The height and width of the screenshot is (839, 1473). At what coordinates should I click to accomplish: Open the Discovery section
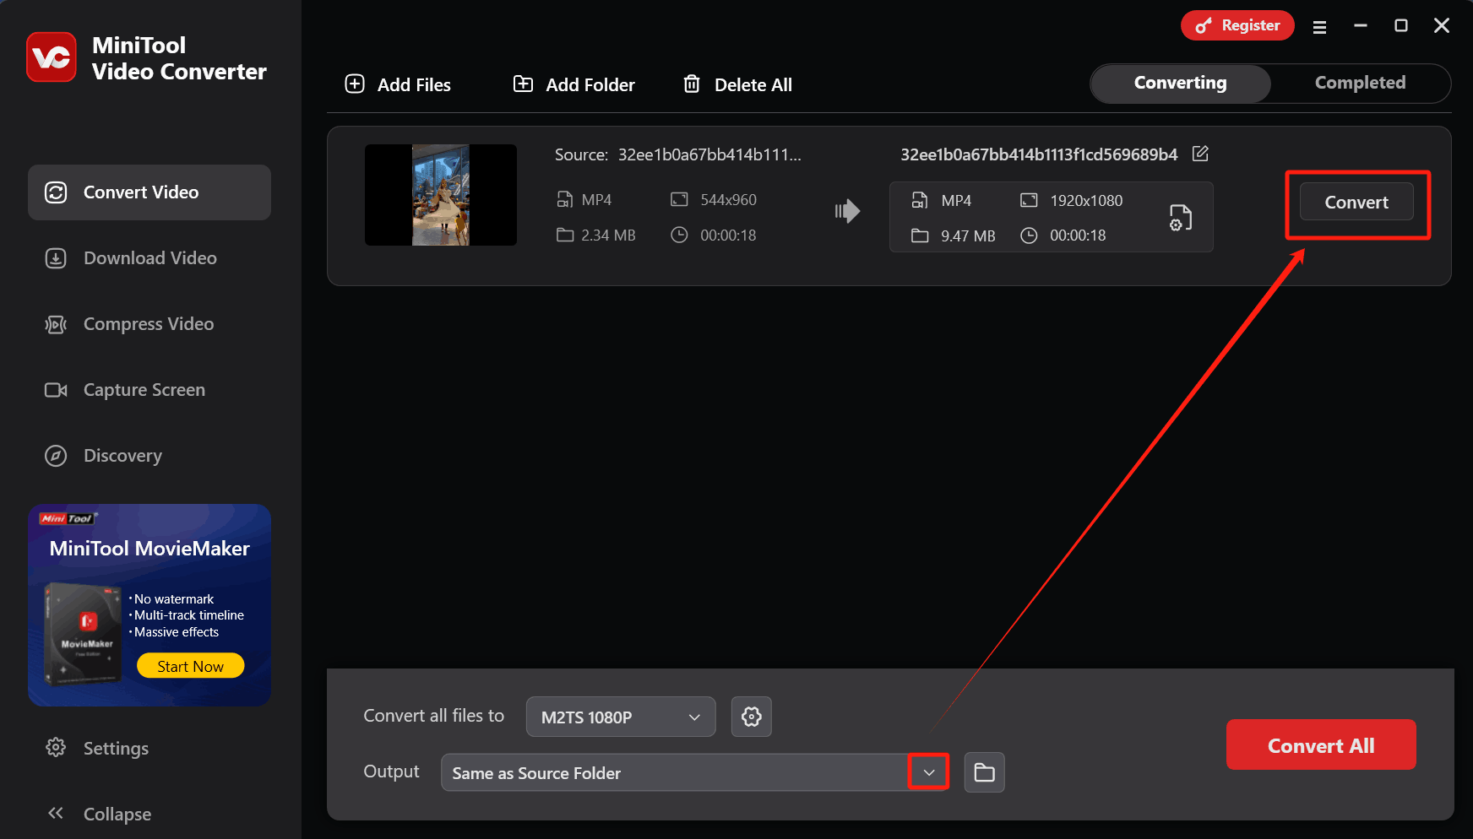[149, 456]
